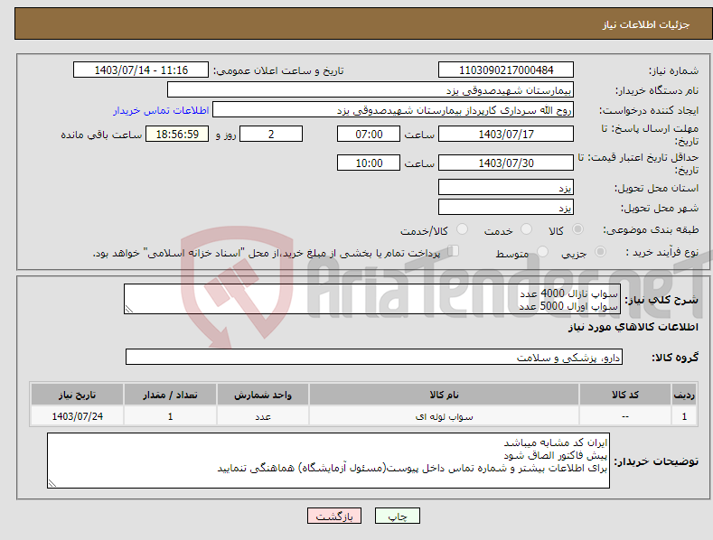Select the کالا radio button

pos(577,229)
